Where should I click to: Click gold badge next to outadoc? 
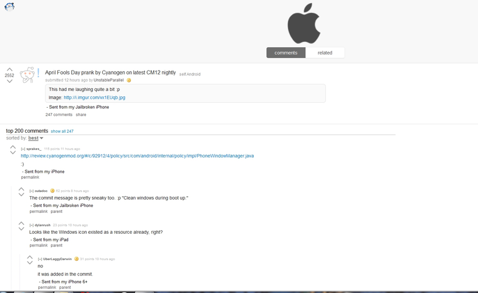pyautogui.click(x=52, y=191)
